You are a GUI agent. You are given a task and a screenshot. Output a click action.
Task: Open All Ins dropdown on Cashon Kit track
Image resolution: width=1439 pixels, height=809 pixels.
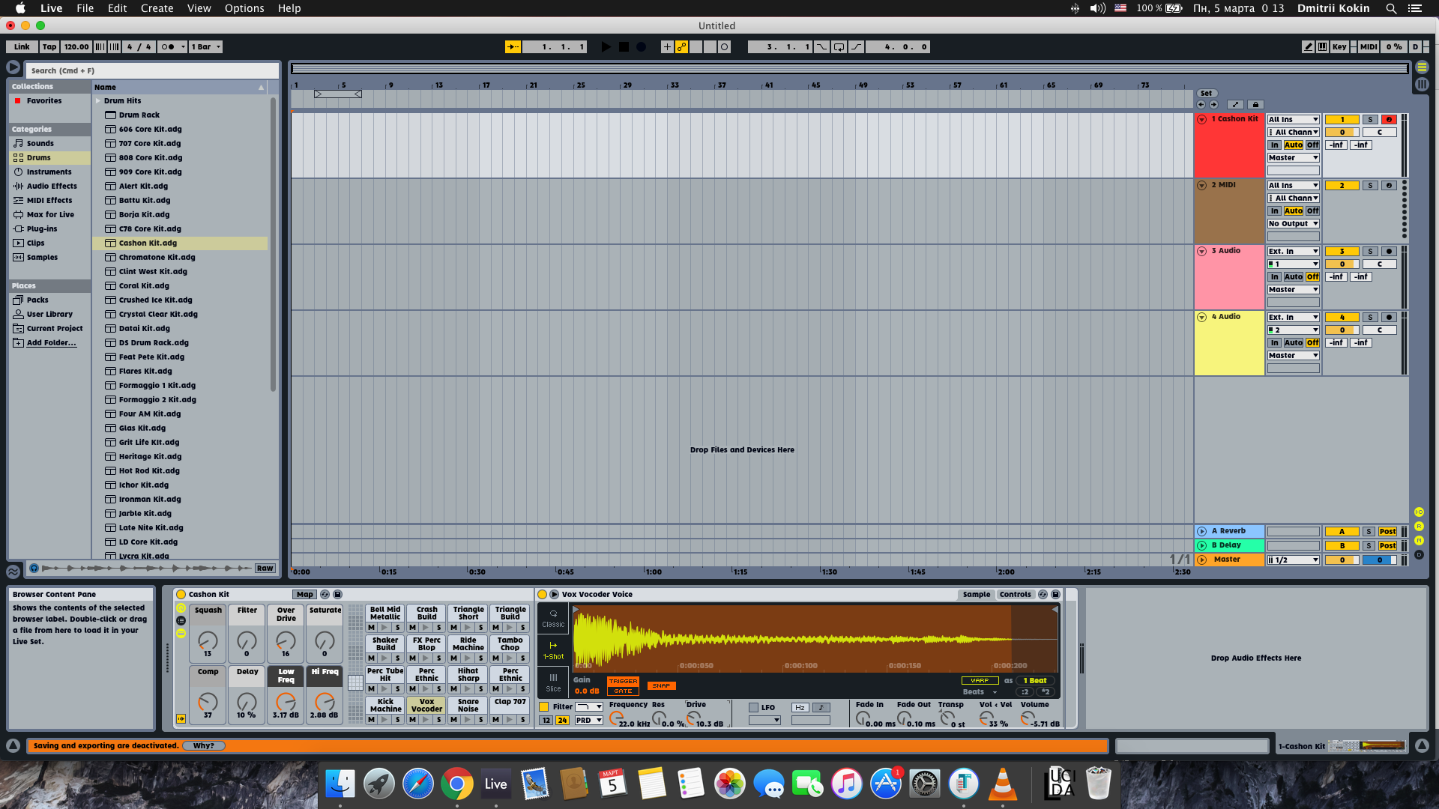click(x=1293, y=119)
